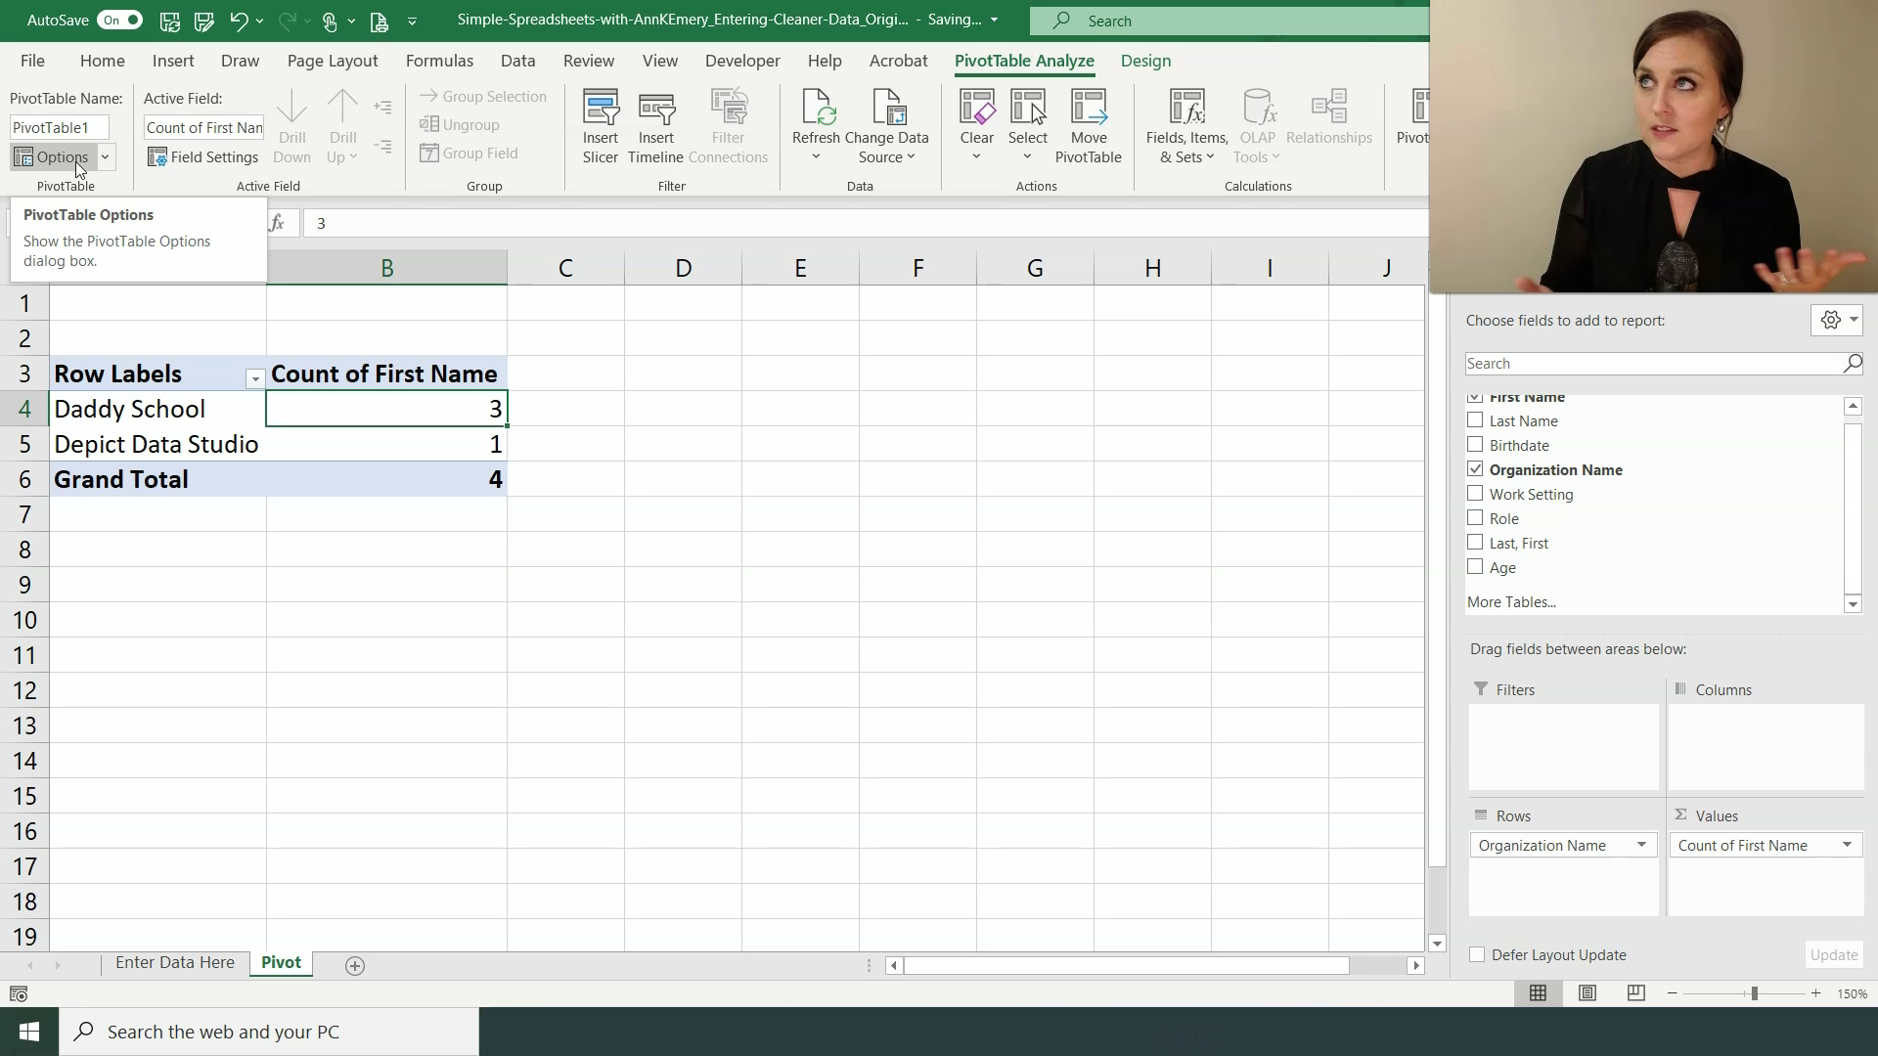Expand the Count of First Name values dropdown

click(1846, 845)
